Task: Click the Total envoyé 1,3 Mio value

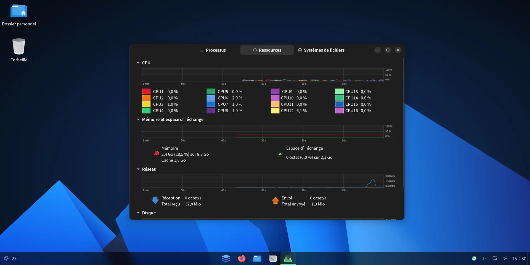Action: pyautogui.click(x=318, y=204)
